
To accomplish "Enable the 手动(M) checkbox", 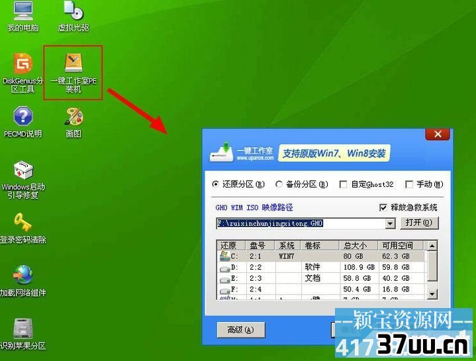I will click(409, 184).
